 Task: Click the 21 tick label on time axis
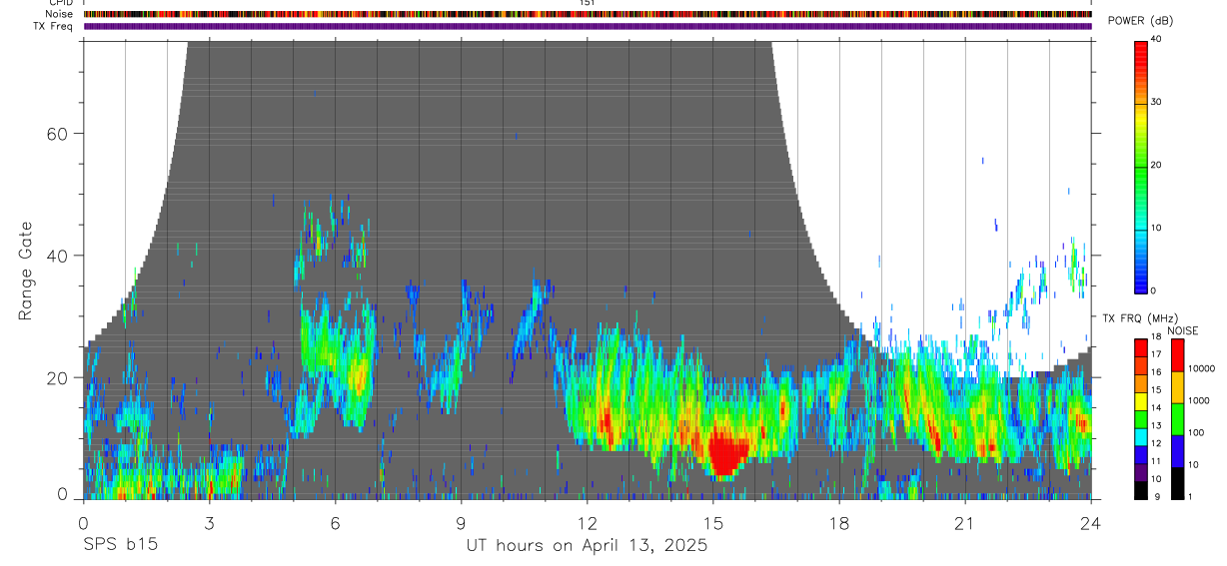[964, 523]
